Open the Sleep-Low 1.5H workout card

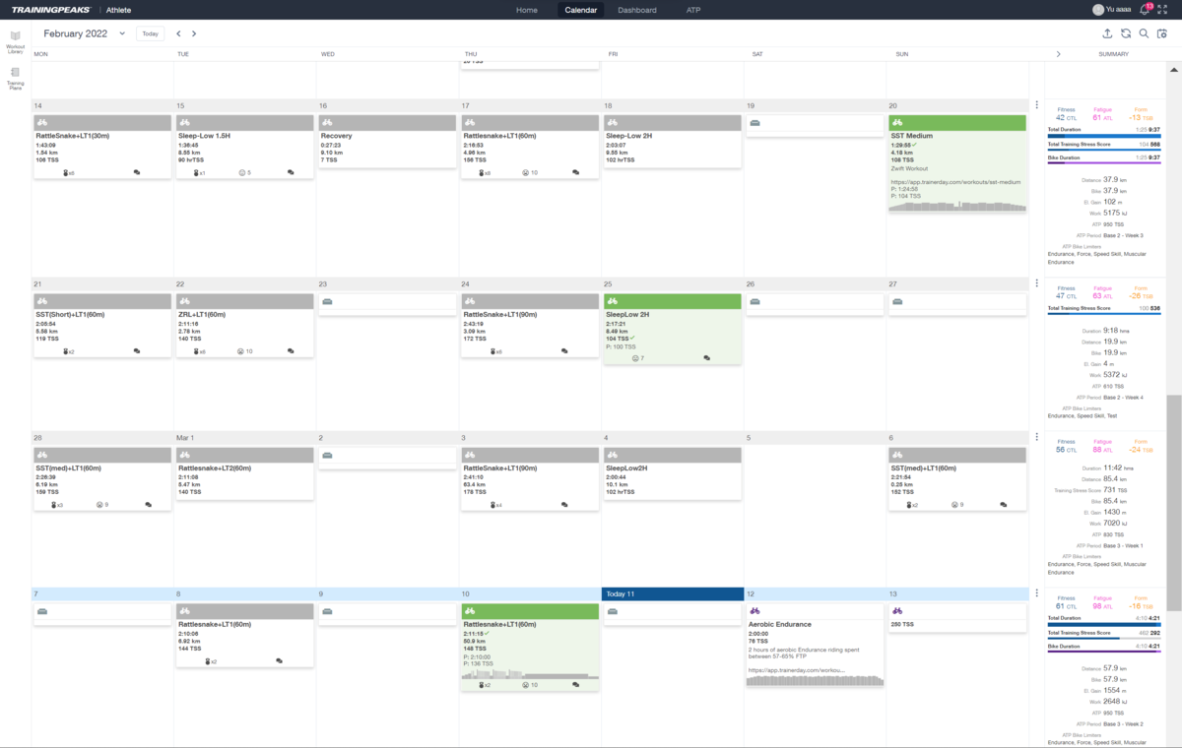244,147
